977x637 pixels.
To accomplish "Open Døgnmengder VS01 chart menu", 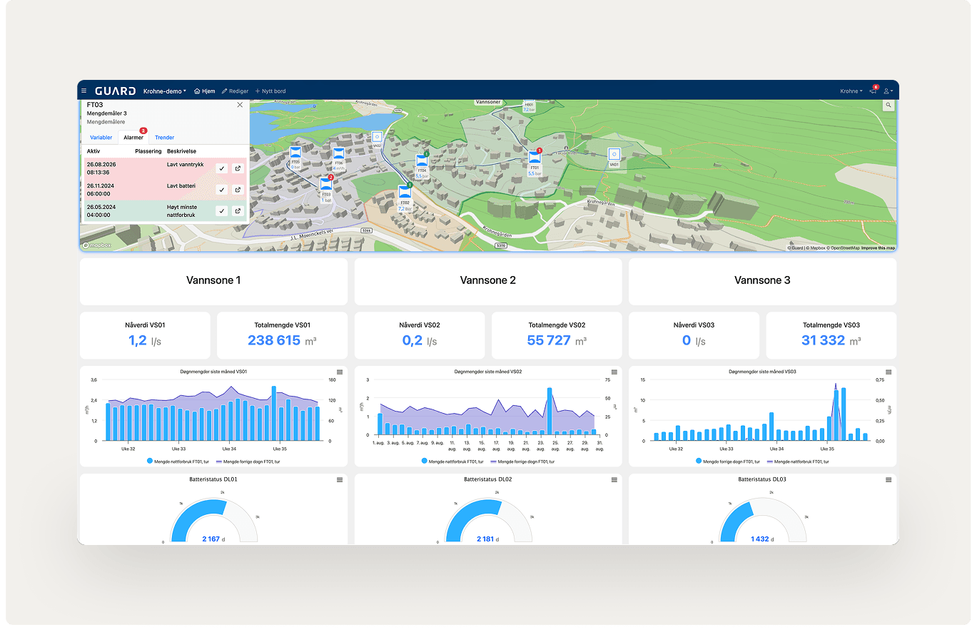I will (x=340, y=372).
